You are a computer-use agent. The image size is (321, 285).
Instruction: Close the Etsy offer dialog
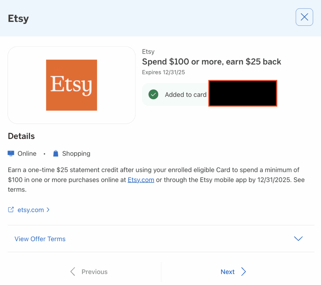click(304, 17)
